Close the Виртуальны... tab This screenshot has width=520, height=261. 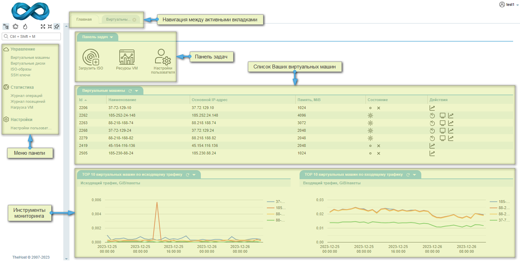pos(134,20)
